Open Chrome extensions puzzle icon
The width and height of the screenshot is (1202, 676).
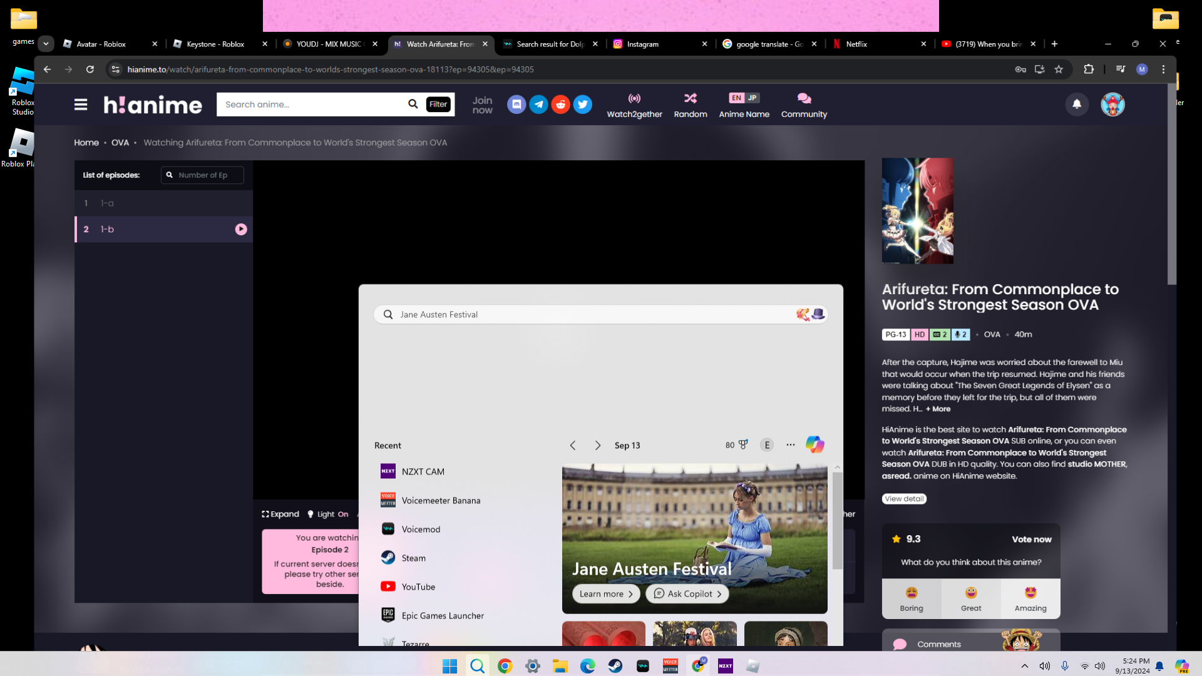(x=1089, y=69)
